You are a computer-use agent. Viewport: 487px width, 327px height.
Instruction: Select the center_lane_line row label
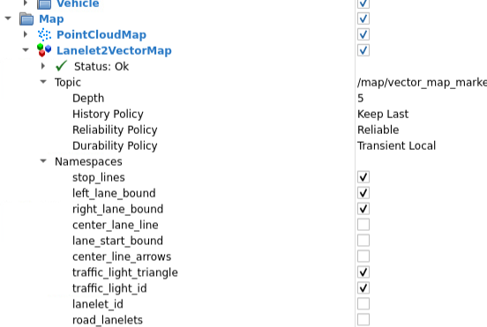point(116,225)
